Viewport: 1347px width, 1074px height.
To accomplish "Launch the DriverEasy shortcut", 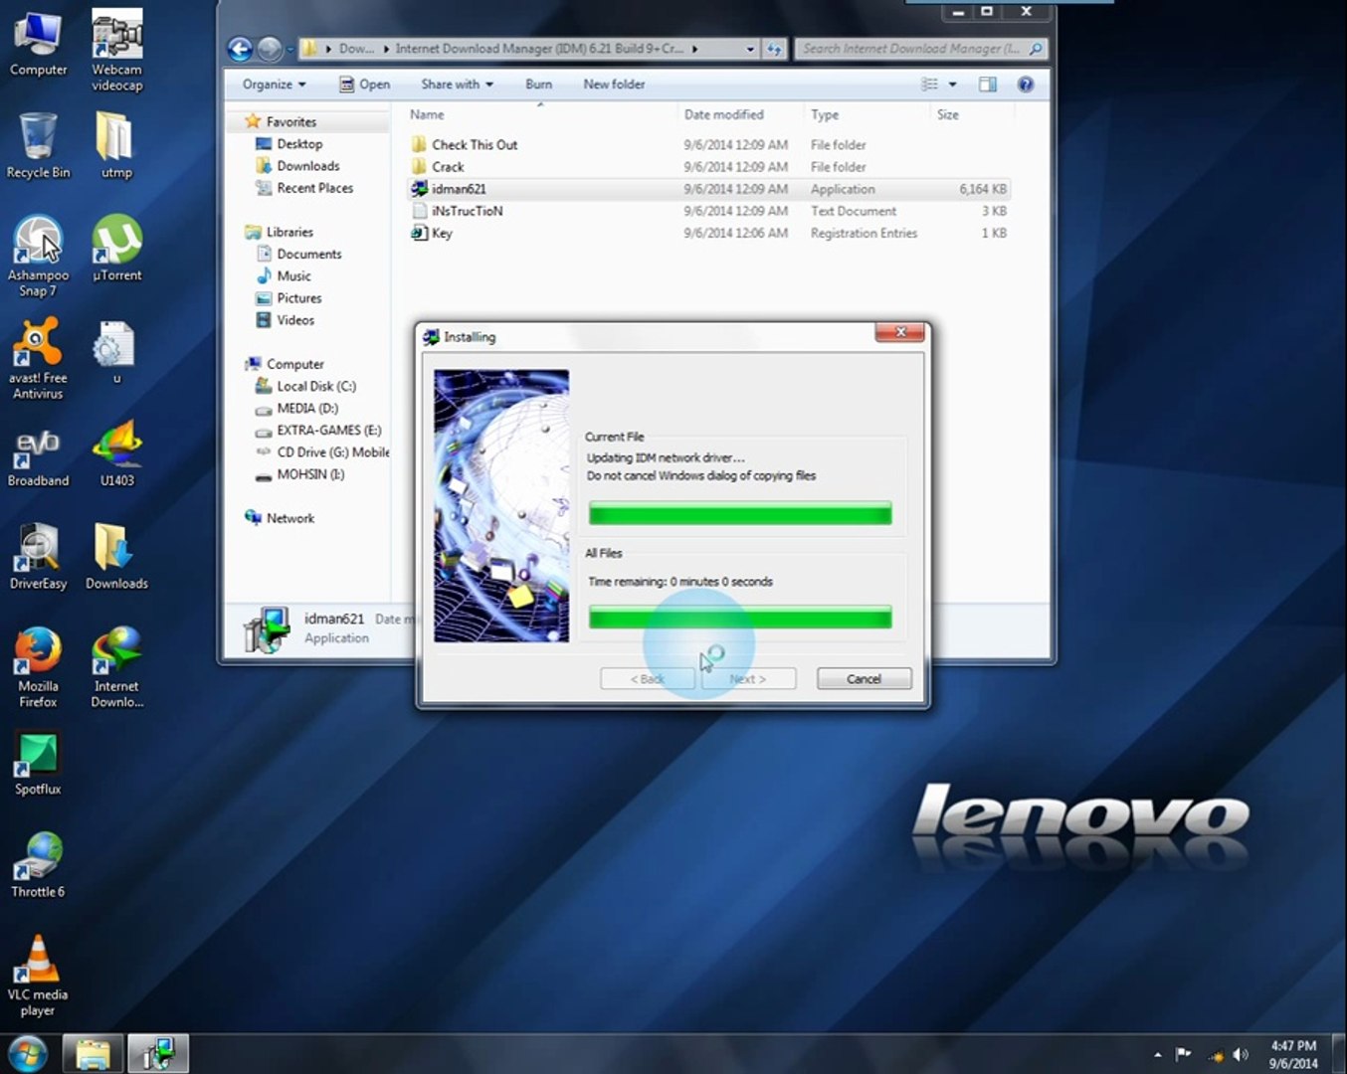I will tap(38, 557).
